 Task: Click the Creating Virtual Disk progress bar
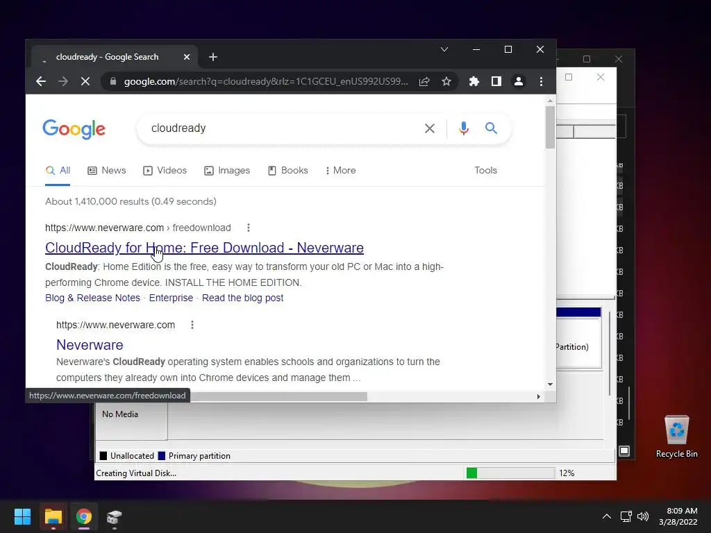(510, 473)
